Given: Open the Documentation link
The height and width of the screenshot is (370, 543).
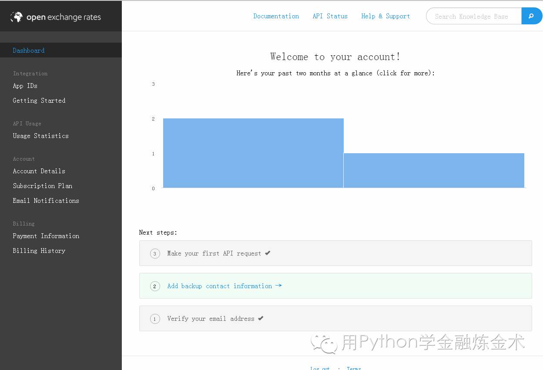Looking at the screenshot, I should click(x=276, y=16).
